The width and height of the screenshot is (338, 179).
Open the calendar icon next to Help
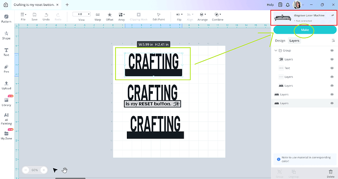click(x=280, y=5)
